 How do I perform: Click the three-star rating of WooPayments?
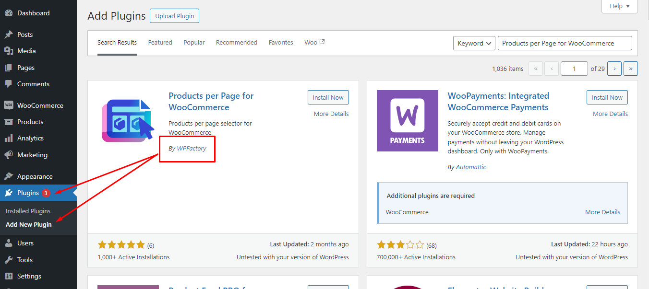[x=400, y=245]
